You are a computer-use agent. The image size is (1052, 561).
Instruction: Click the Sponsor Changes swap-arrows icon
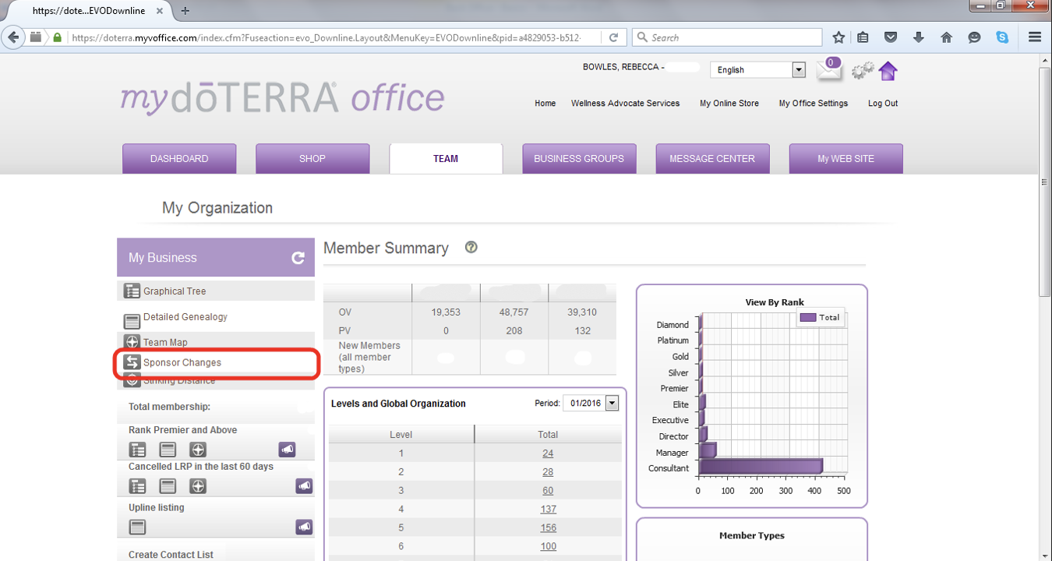[x=132, y=362]
